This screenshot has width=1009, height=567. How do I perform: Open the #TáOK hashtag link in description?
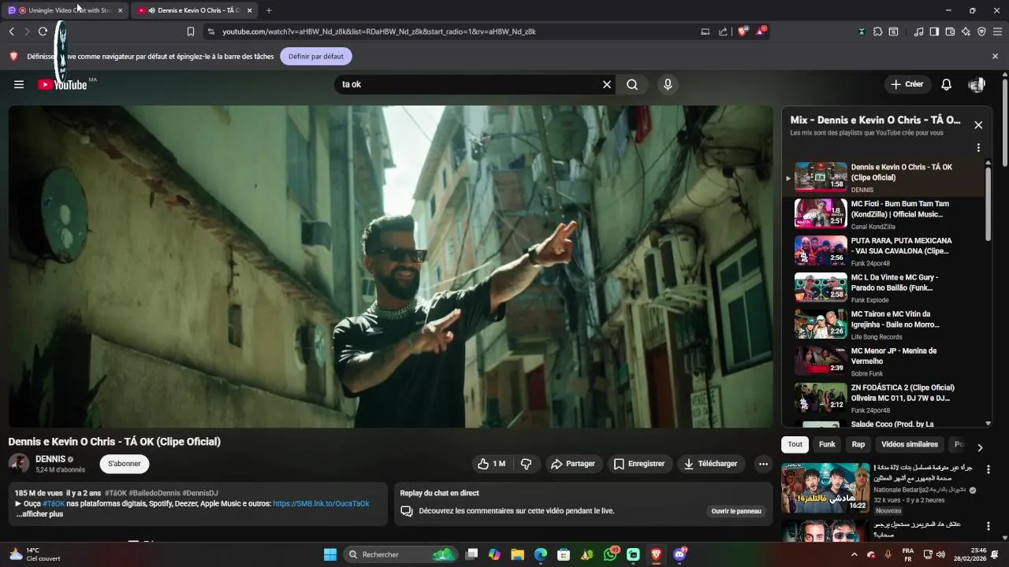tap(54, 504)
